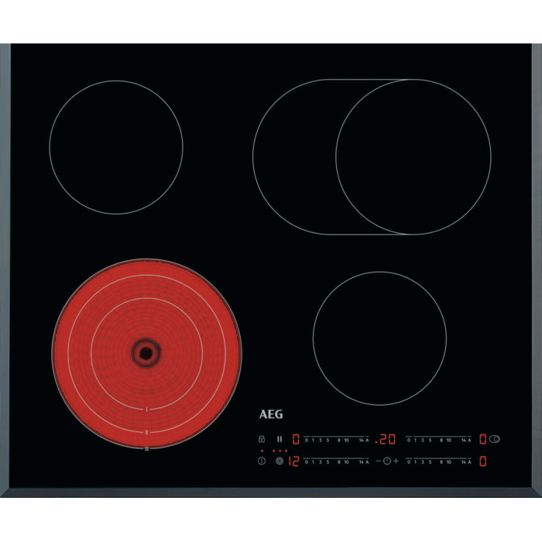
Task: Set bottom-left slider to level 14
Action: (360, 461)
